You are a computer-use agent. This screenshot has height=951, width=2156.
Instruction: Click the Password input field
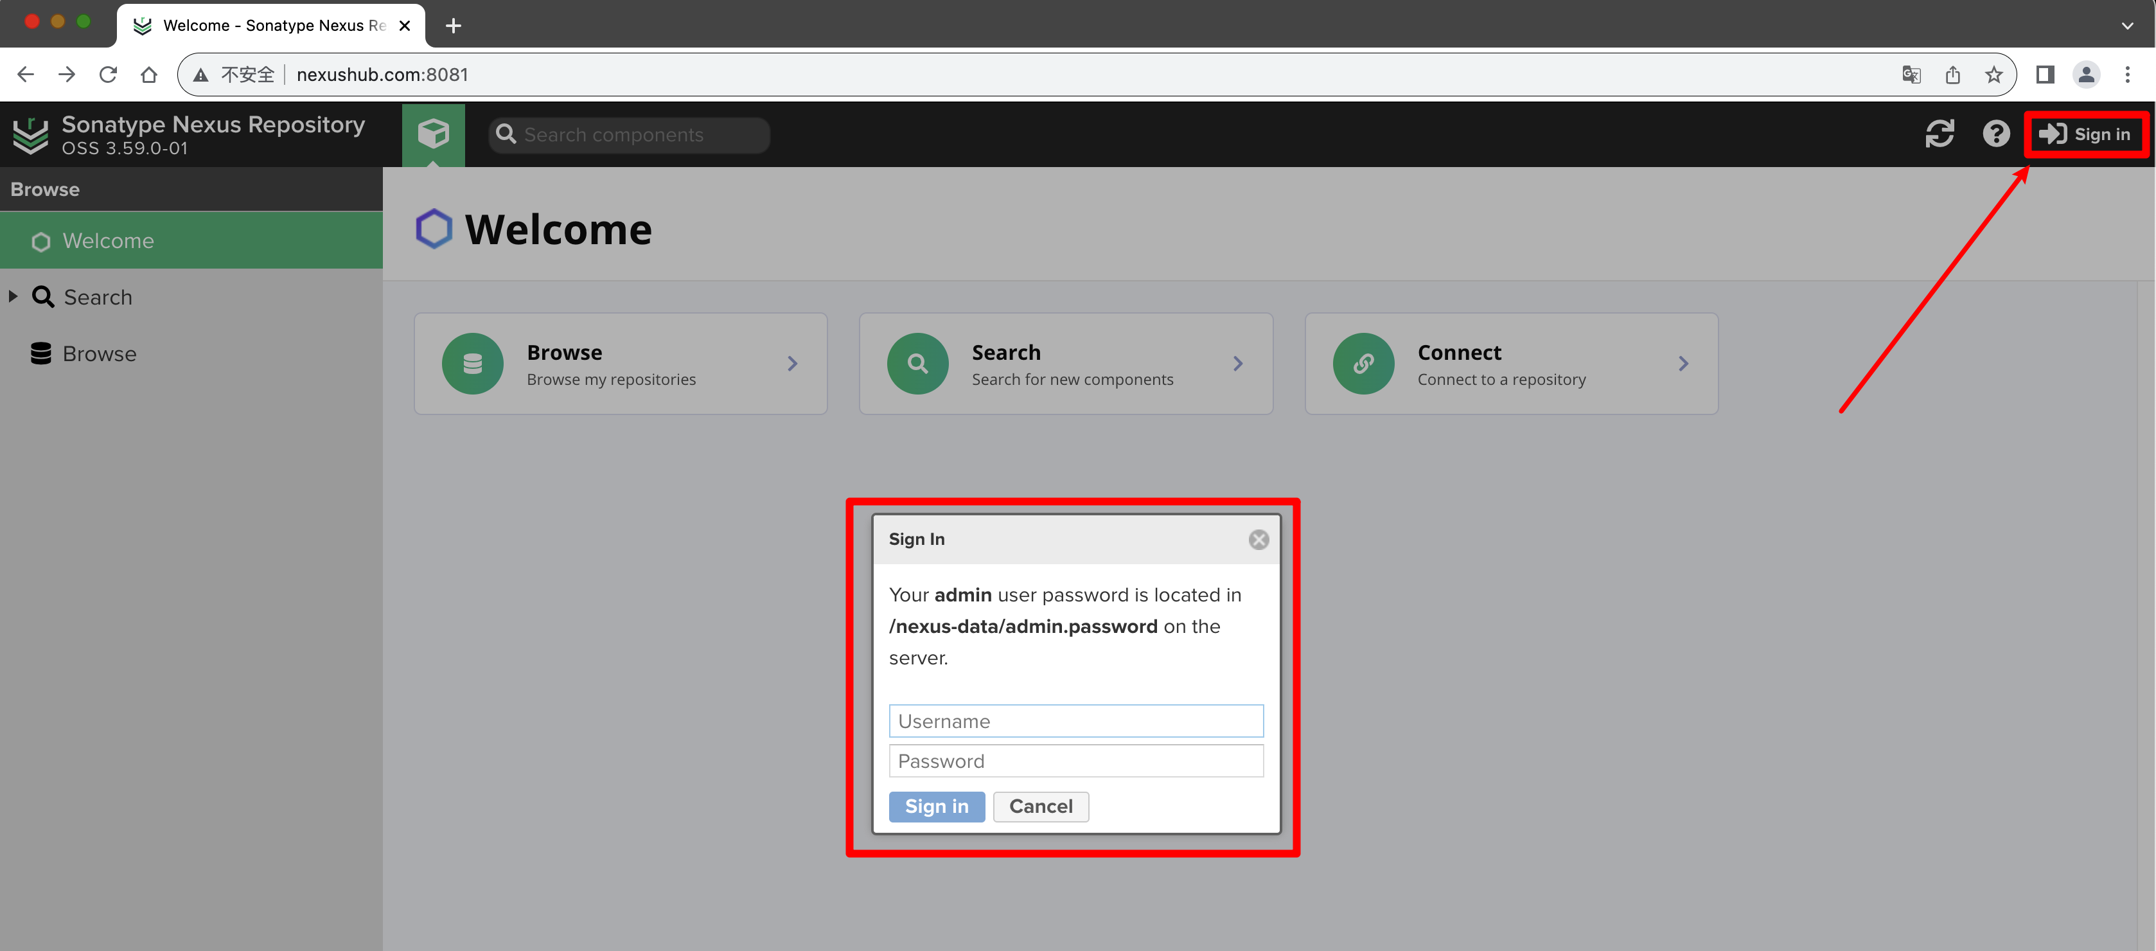(x=1075, y=761)
